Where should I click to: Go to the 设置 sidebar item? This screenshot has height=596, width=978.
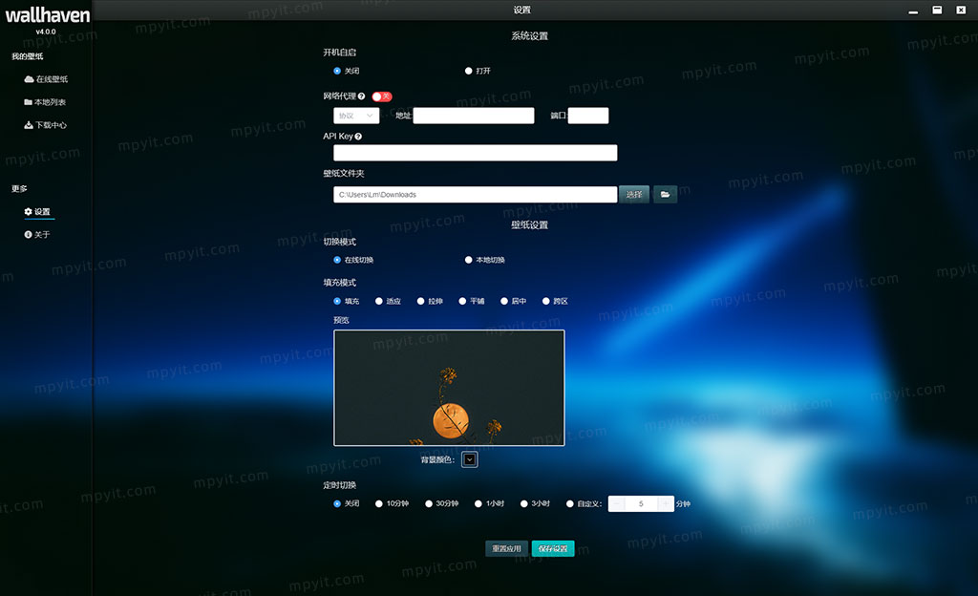pyautogui.click(x=37, y=212)
